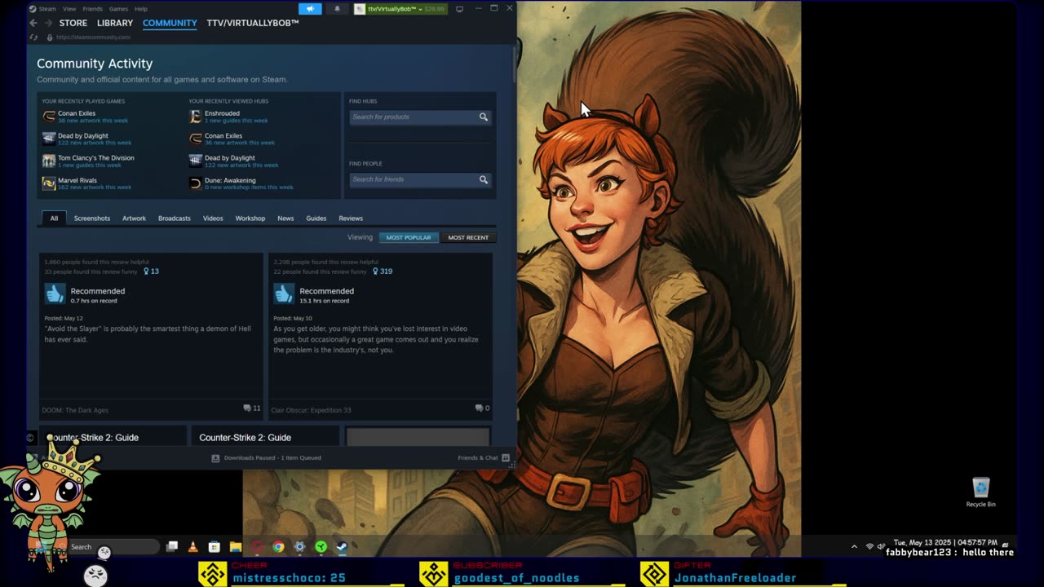
Task: Click the search icon in Find Hubs
Action: pos(484,117)
